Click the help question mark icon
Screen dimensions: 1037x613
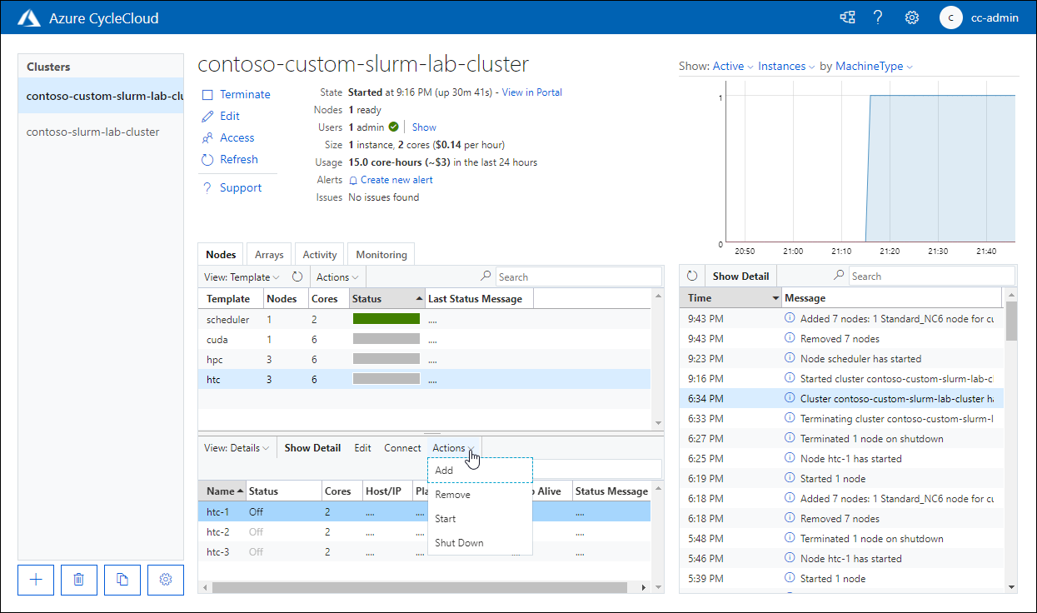[878, 17]
